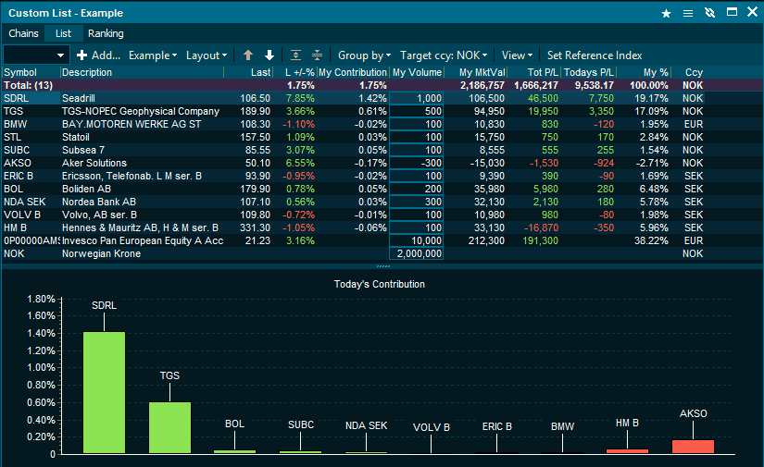Edit My Volume field for TGS row
Image resolution: width=764 pixels, height=467 pixels.
417,111
